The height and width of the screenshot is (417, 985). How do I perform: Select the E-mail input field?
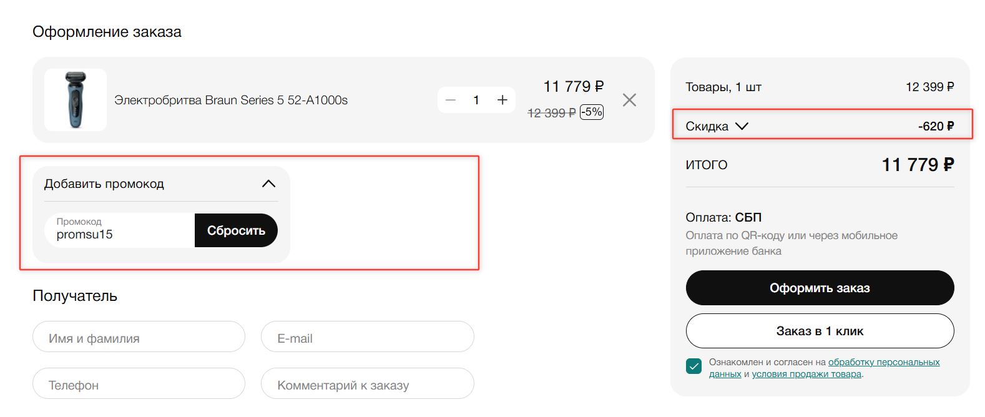[367, 338]
